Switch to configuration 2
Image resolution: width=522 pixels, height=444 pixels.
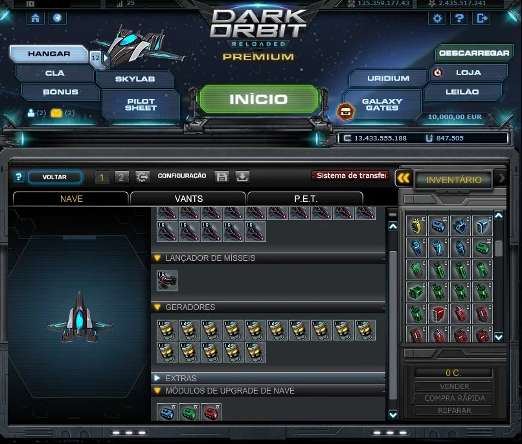(x=121, y=177)
